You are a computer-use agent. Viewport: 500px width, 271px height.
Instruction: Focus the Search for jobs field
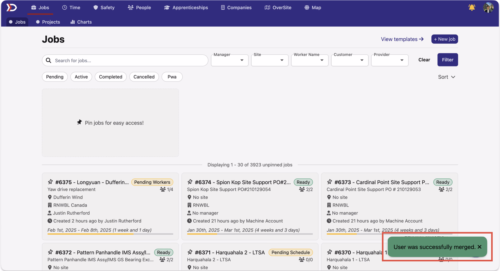pyautogui.click(x=125, y=60)
